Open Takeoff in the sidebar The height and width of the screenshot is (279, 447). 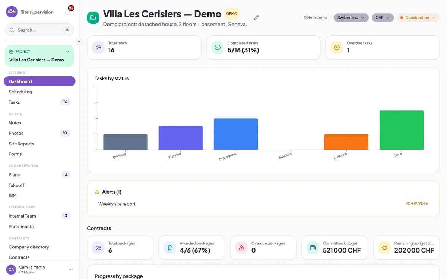click(x=39, y=185)
